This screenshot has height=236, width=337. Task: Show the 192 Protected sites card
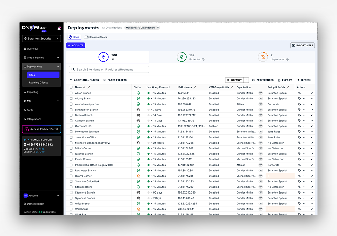tap(190, 57)
